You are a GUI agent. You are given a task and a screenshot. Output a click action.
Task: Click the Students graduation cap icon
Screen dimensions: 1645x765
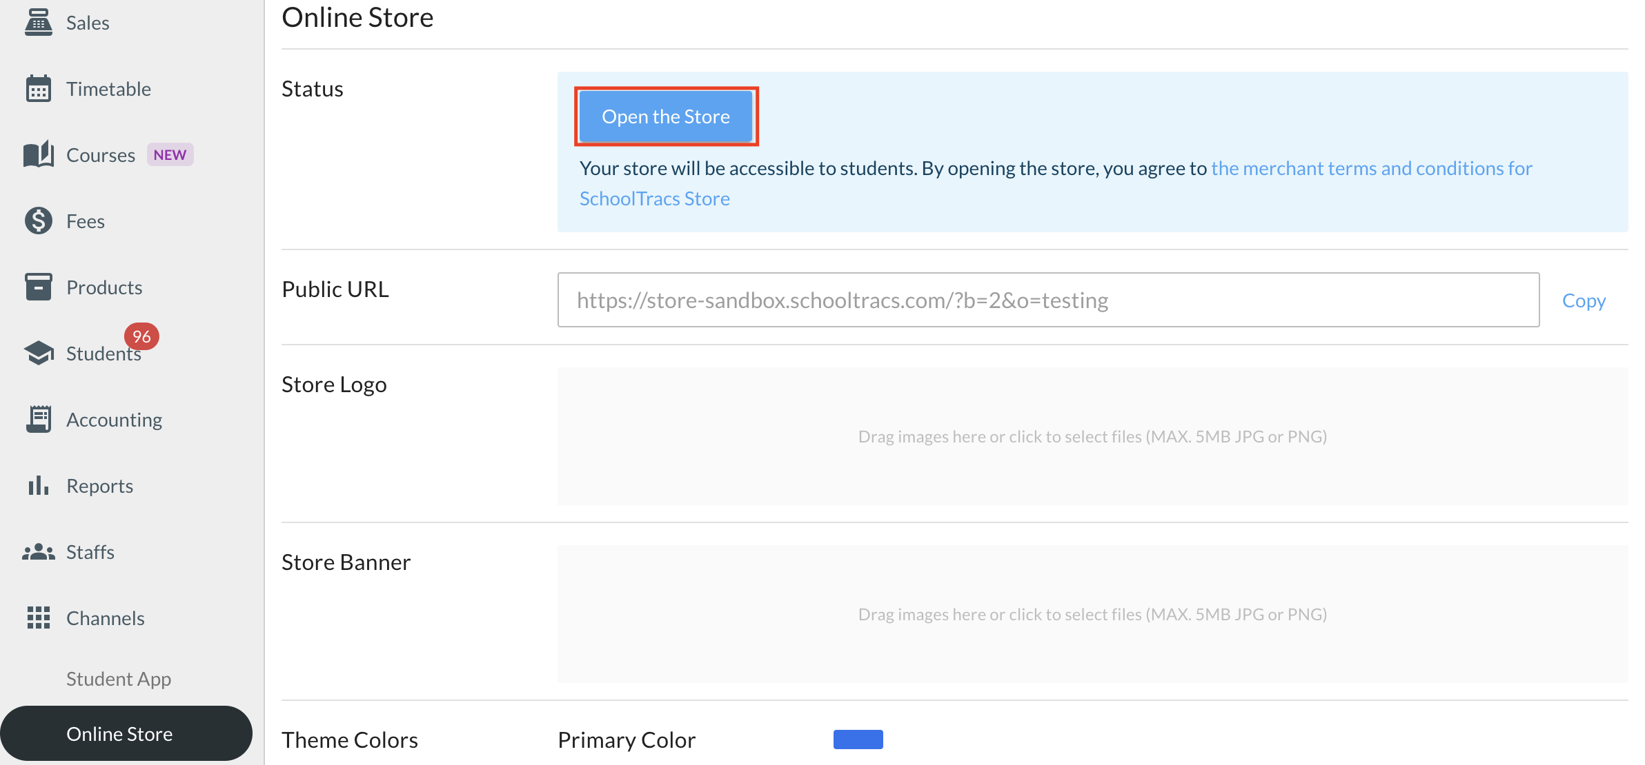coord(39,353)
